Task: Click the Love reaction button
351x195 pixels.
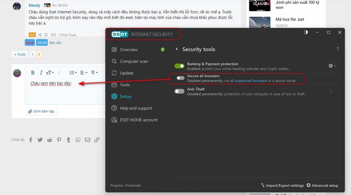Action: click(30, 43)
